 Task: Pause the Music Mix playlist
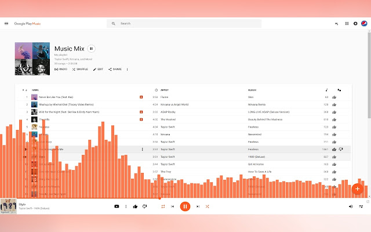[x=91, y=49]
